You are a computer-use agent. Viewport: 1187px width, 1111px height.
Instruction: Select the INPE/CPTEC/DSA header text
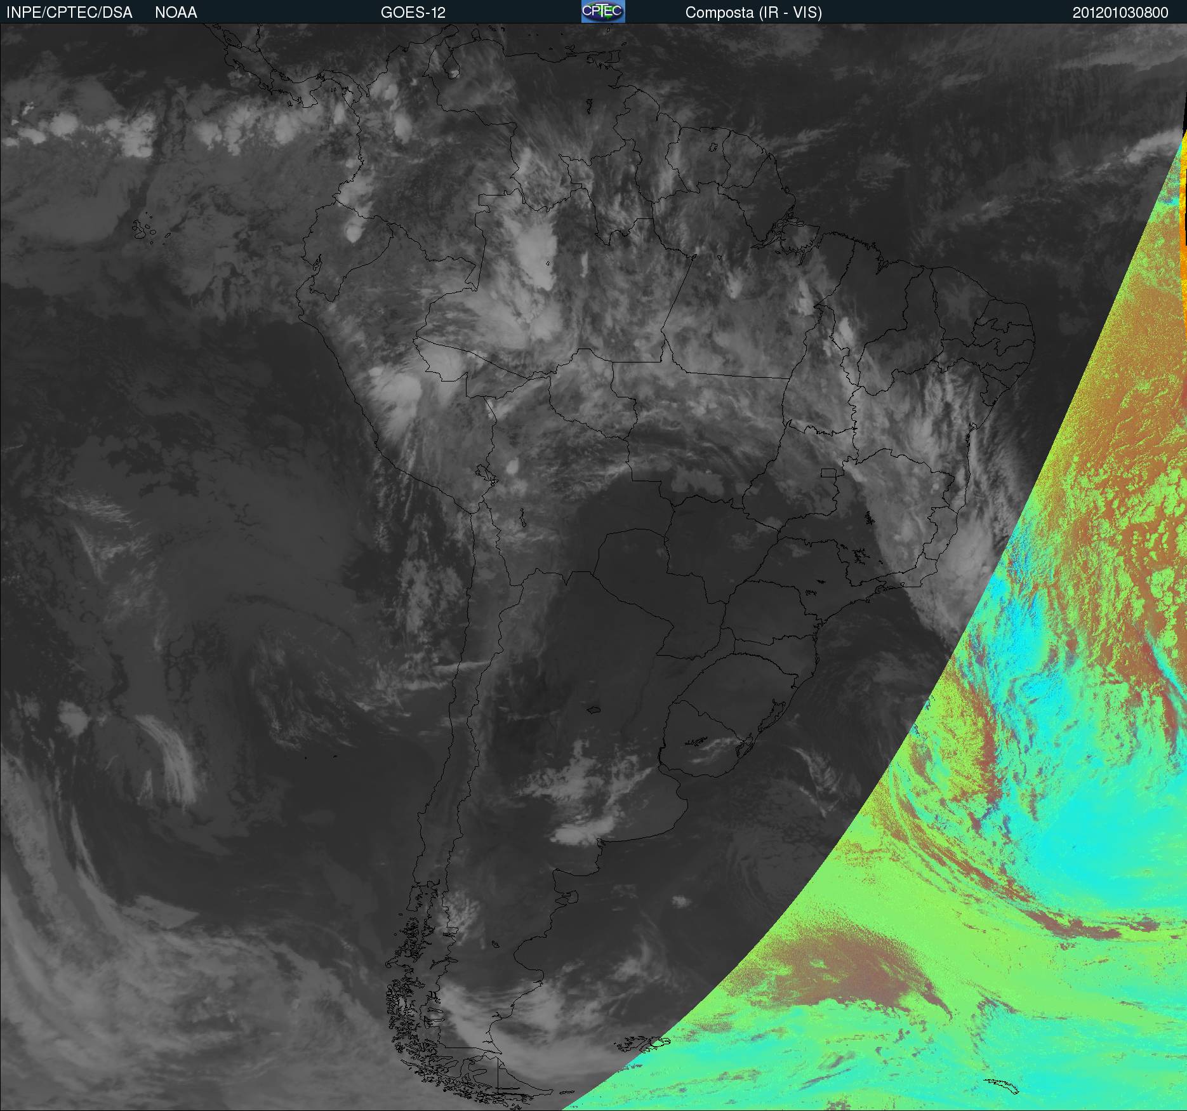click(69, 13)
